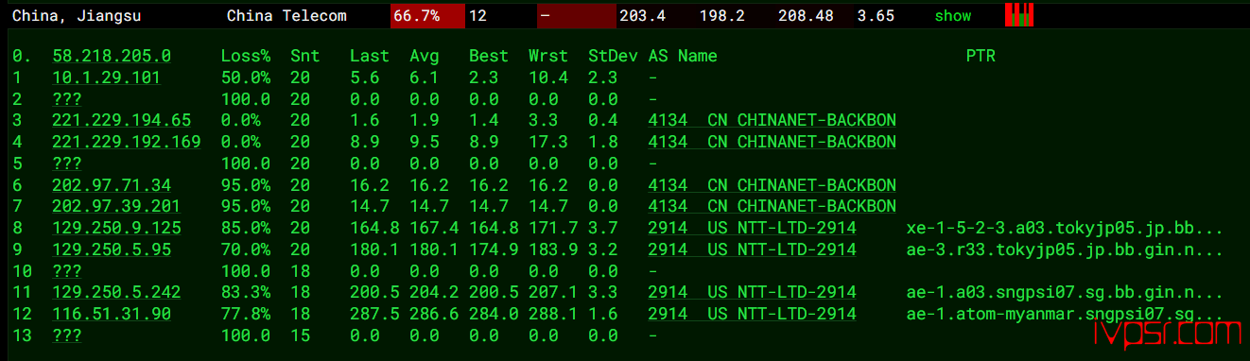Open IP link 129.250.5.95
Screen dimensions: 1250x361
112,249
